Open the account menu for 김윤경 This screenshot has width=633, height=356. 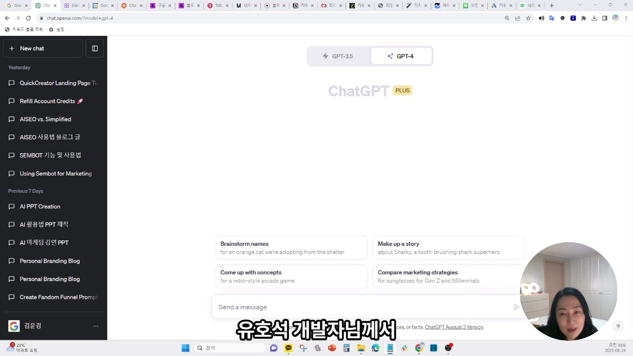[54, 326]
